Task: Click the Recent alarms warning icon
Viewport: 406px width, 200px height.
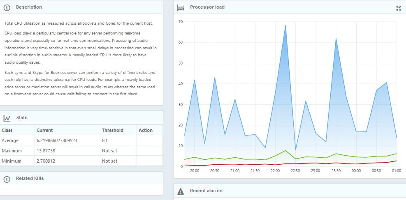Action: [180, 191]
